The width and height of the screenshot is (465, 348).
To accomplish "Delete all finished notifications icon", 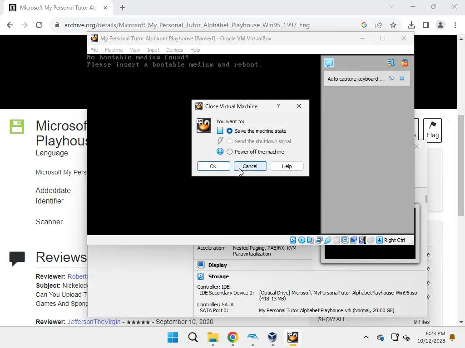I will pos(405,63).
